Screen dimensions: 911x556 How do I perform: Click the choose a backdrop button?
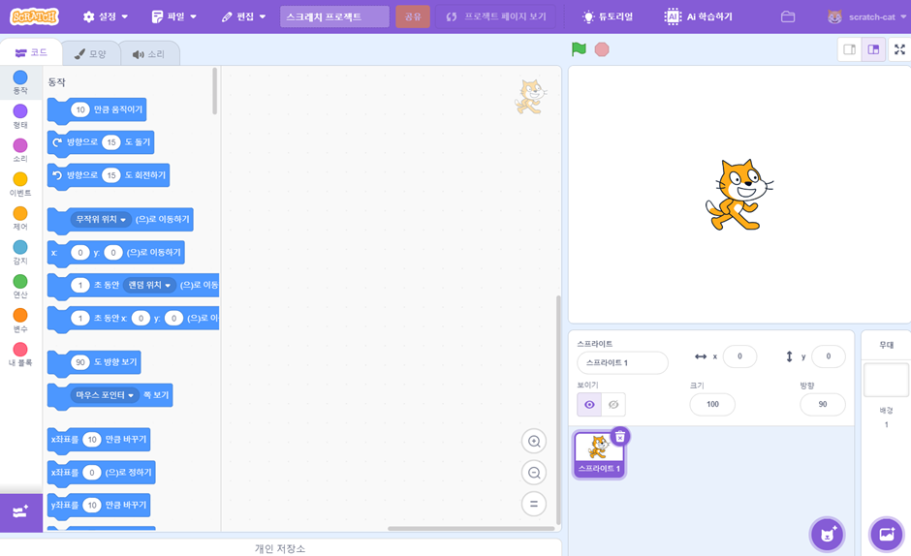pyautogui.click(x=887, y=534)
